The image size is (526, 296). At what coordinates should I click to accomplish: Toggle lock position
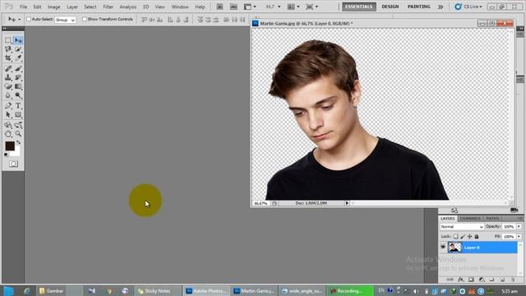point(469,237)
